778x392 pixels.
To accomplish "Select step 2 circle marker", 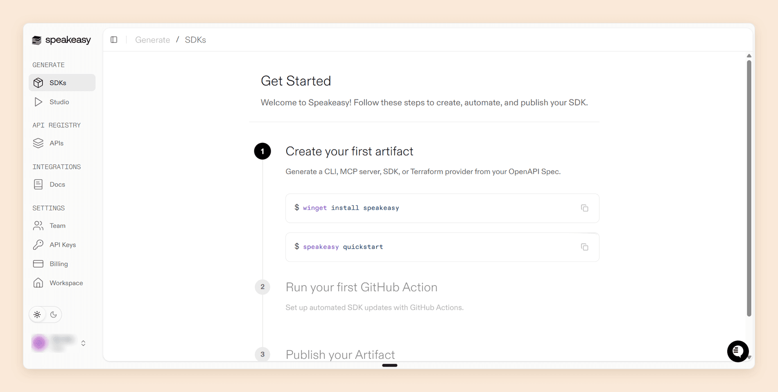I will coord(262,287).
